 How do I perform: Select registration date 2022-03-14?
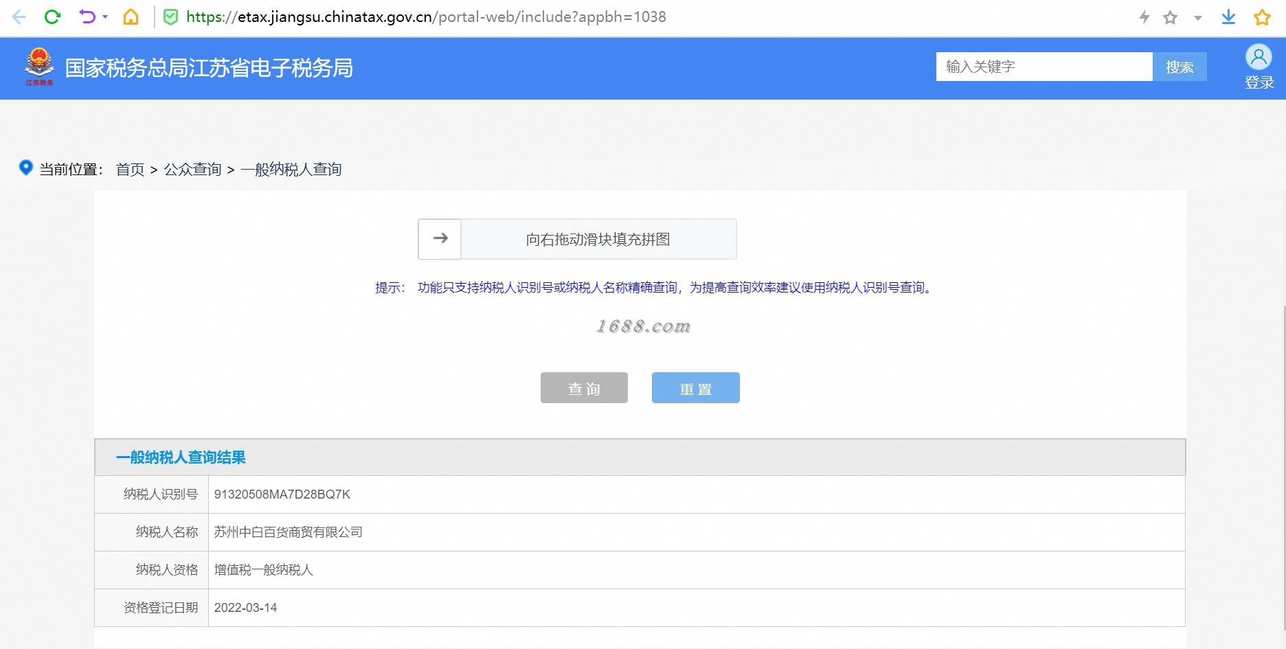click(x=246, y=608)
